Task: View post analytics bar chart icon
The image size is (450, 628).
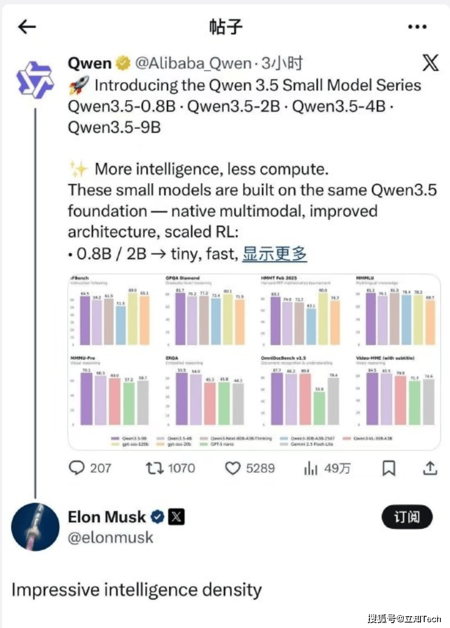Action: (x=311, y=469)
